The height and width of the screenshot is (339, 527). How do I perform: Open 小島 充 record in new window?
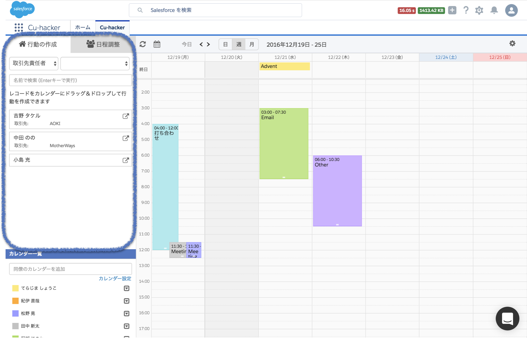(x=126, y=160)
